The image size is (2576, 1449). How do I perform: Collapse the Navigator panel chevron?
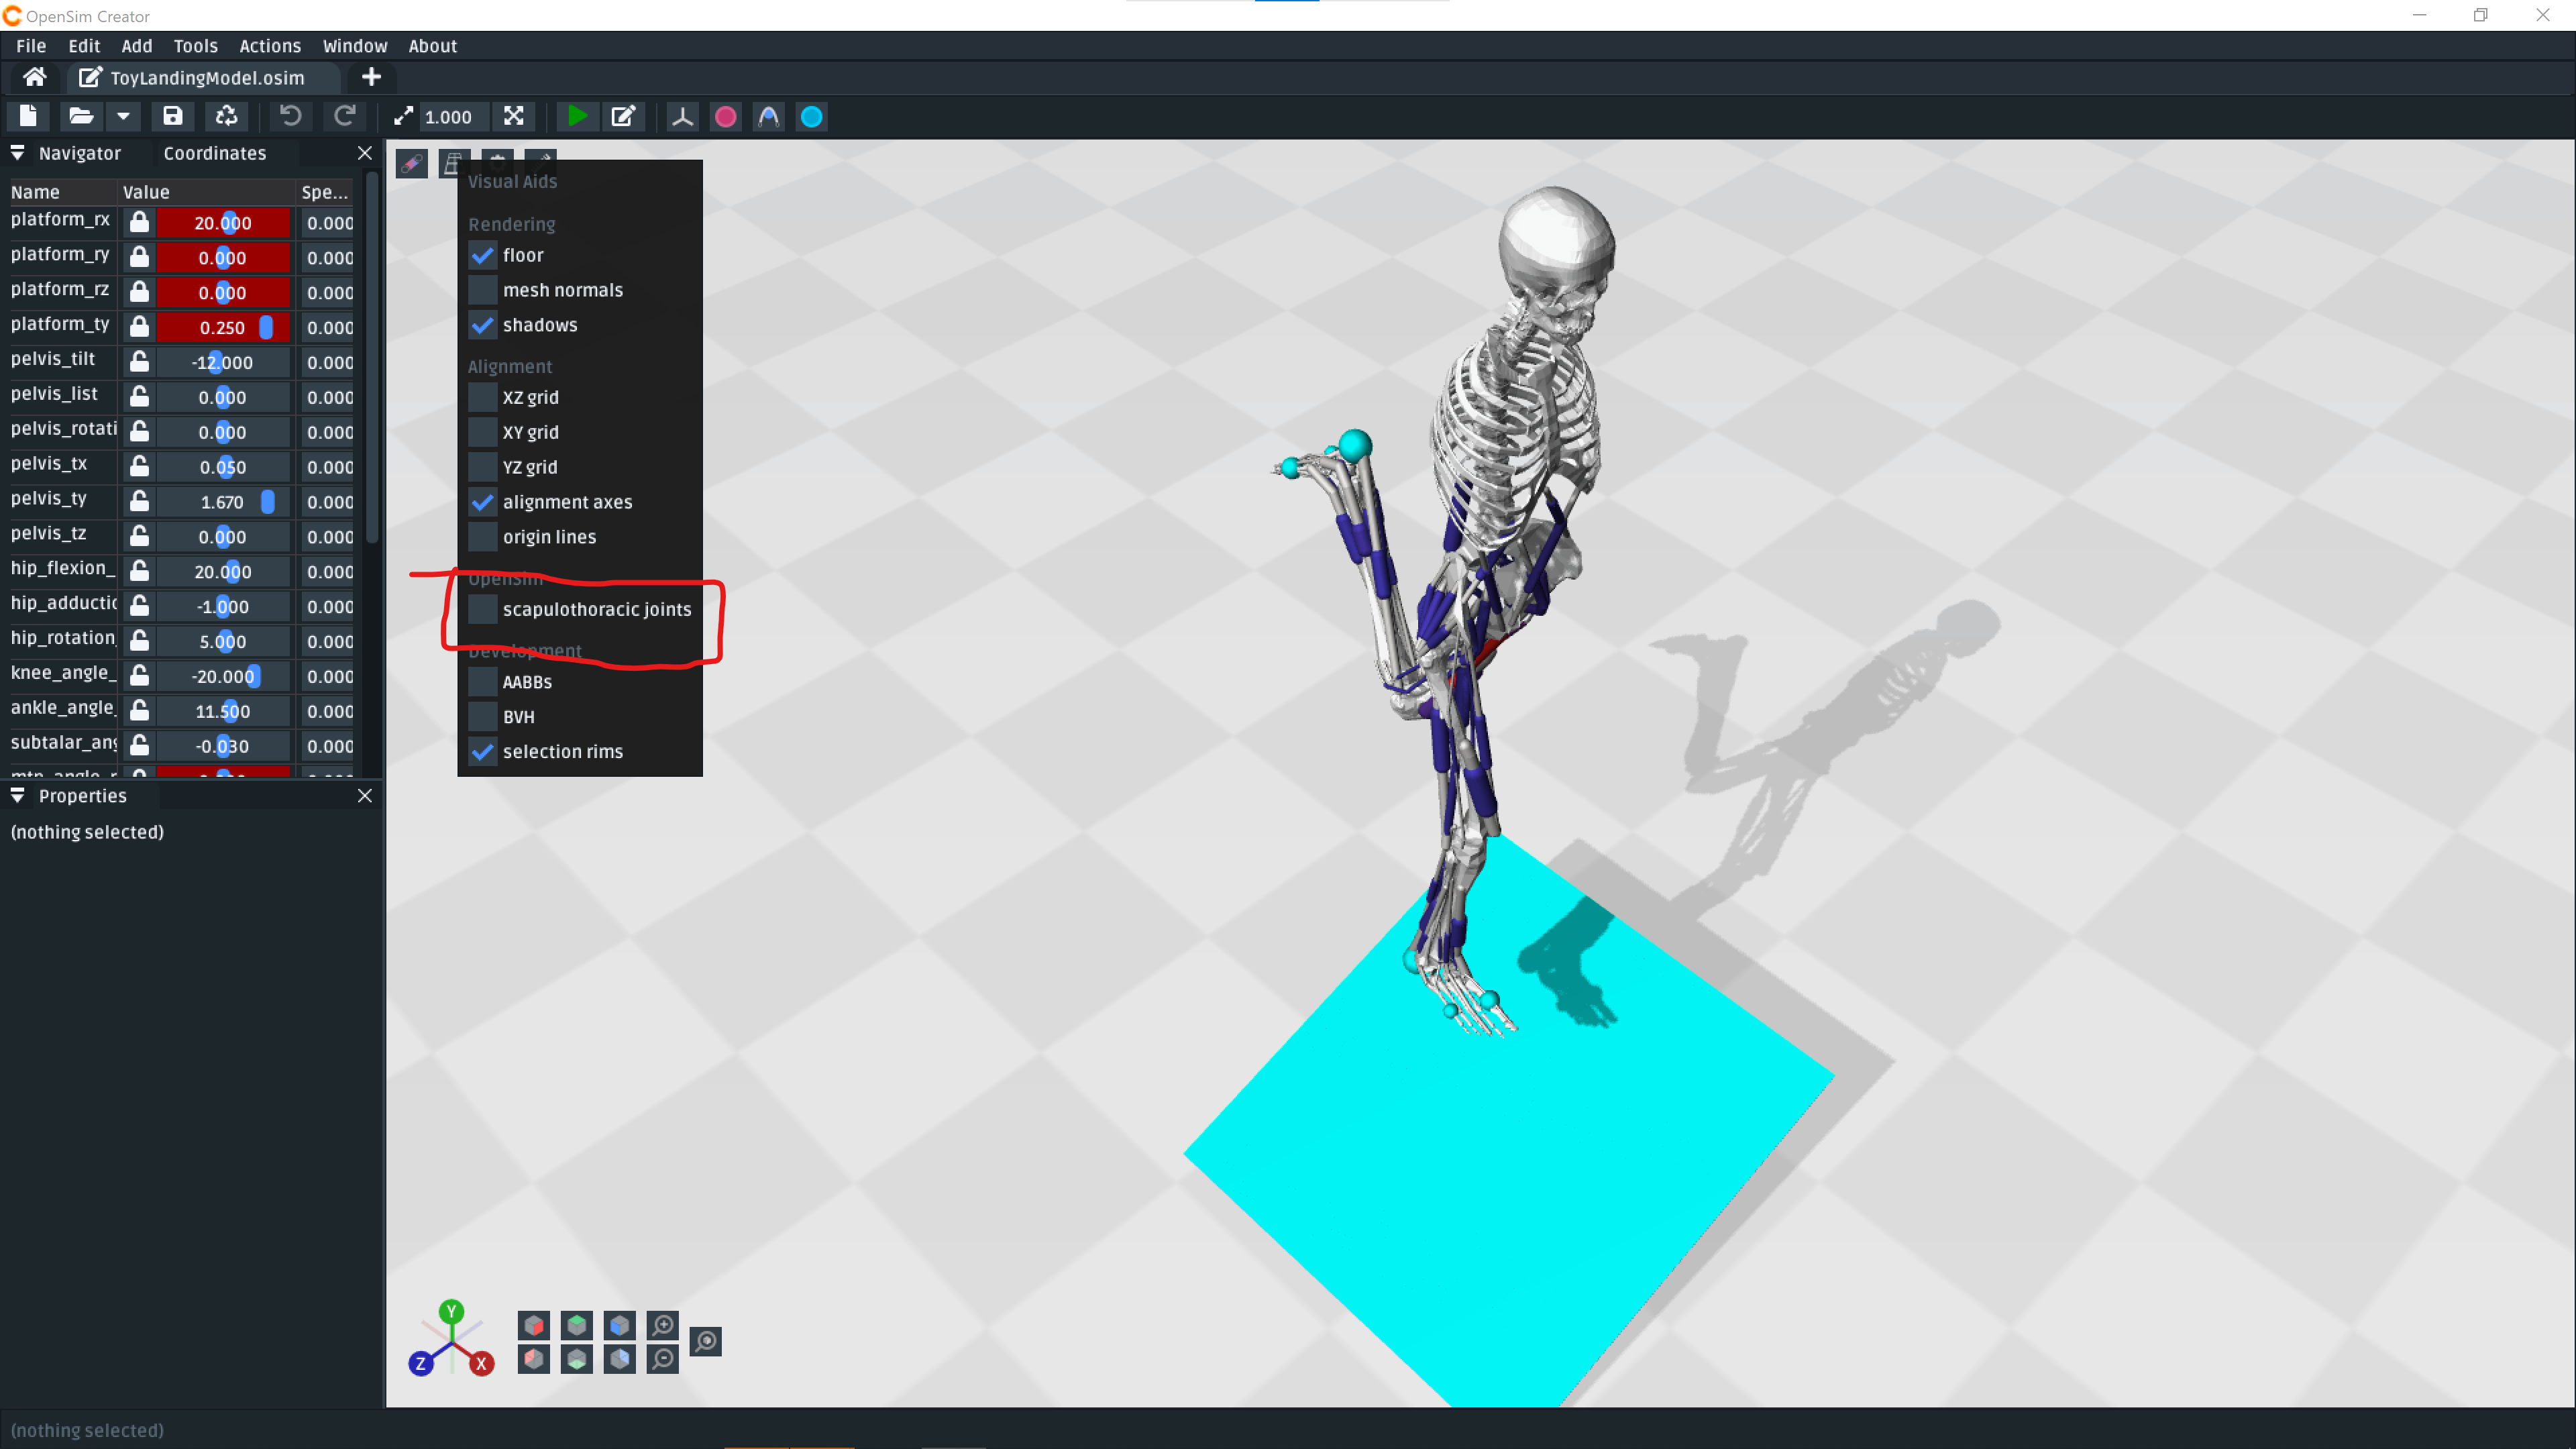point(17,153)
